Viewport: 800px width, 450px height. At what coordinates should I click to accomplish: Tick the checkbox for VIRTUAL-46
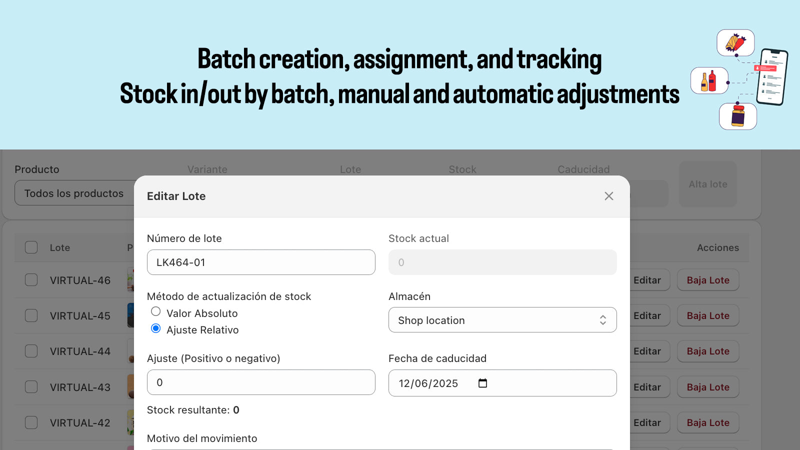click(x=31, y=280)
